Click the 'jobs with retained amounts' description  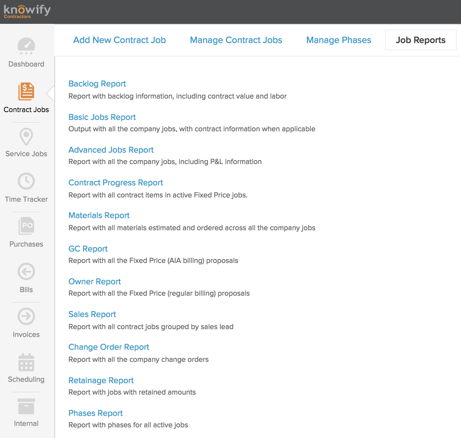132,392
